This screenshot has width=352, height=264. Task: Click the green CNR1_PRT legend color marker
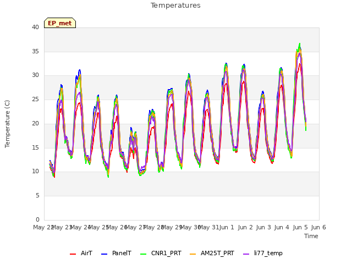coord(143,254)
